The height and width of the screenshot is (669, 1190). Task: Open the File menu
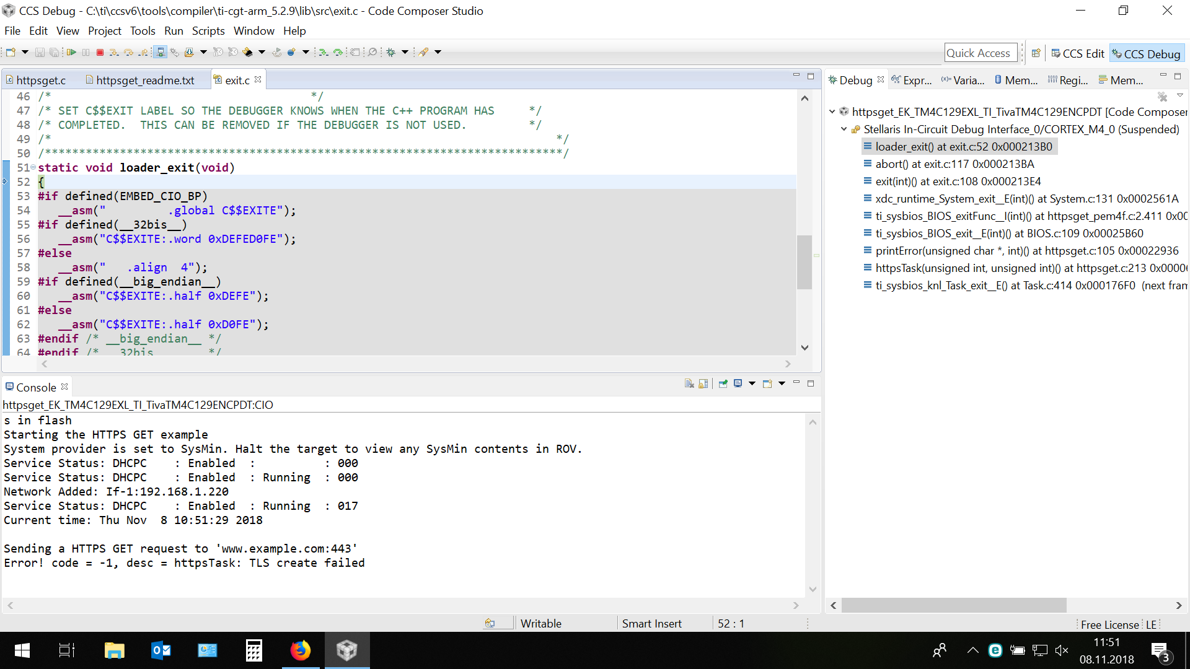(12, 31)
